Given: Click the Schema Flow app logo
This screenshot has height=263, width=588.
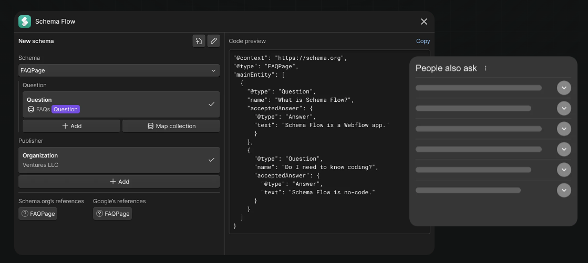Looking at the screenshot, I should tap(25, 22).
